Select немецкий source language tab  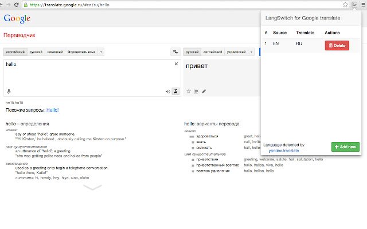pyautogui.click(x=55, y=52)
